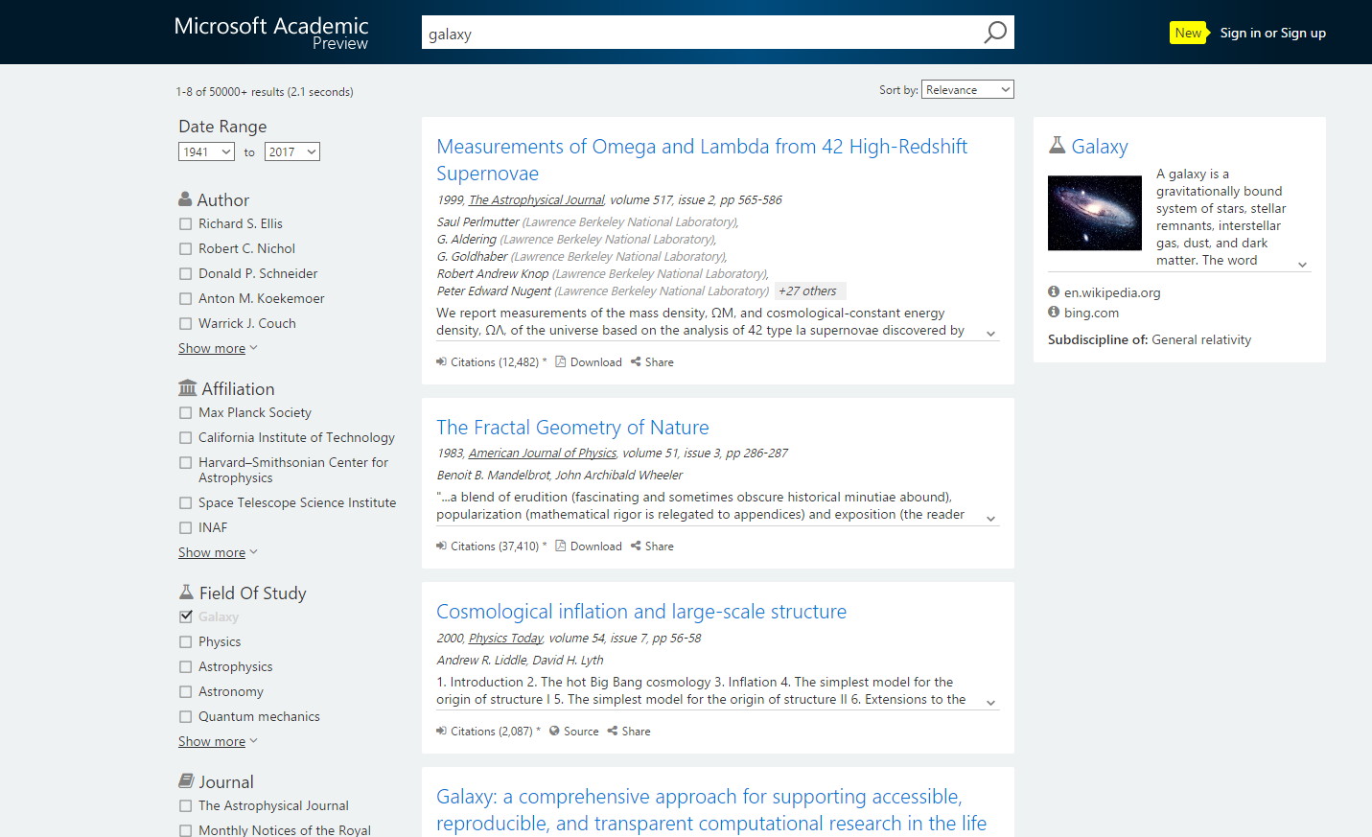Check the Astrophysics field checkbox
The height and width of the screenshot is (837, 1372).
click(186, 667)
